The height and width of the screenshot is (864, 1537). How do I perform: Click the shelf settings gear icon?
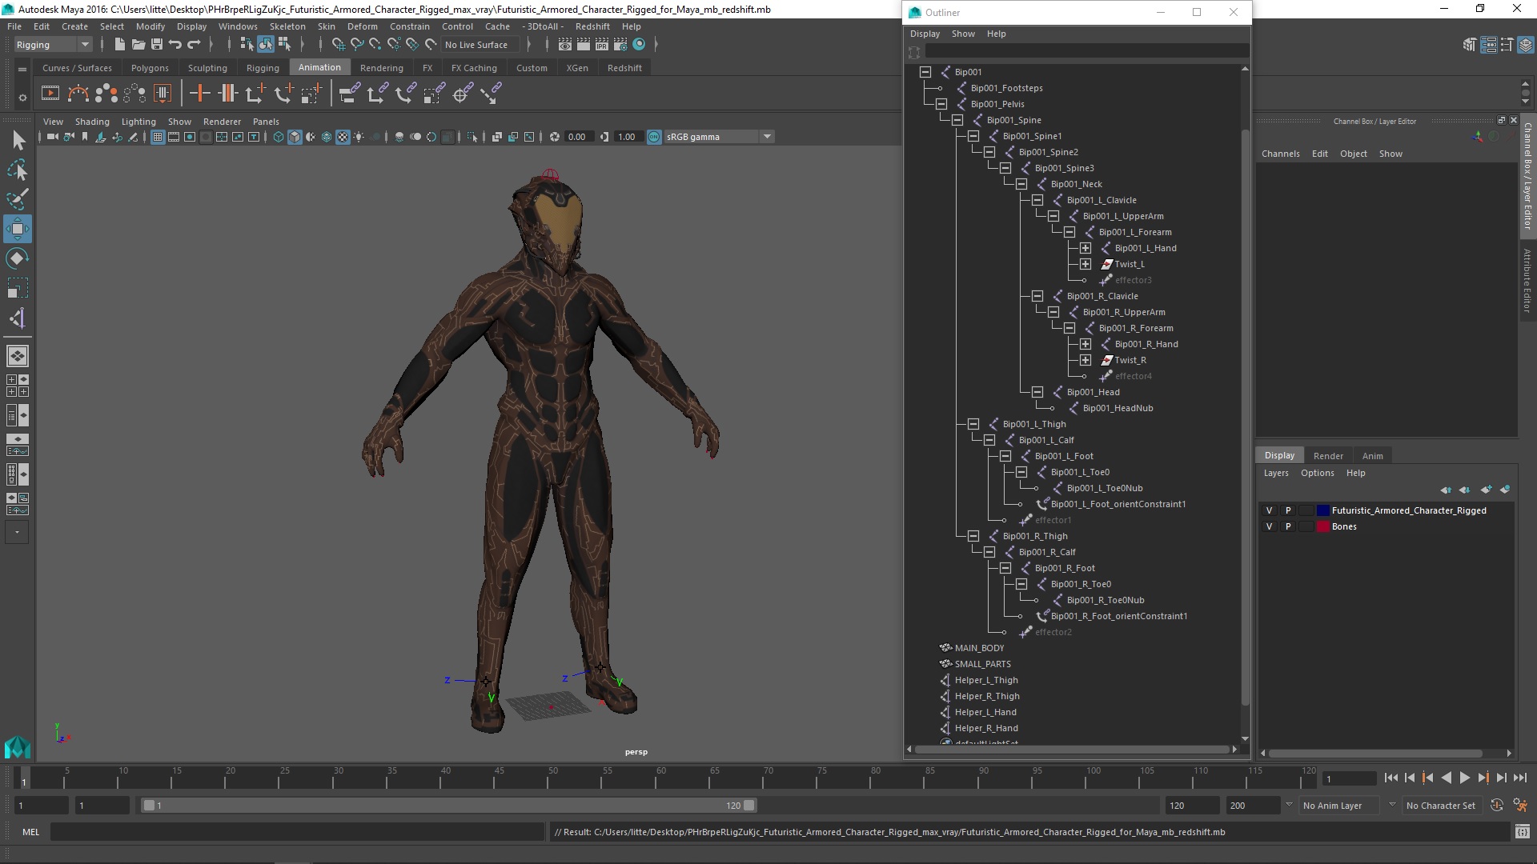(x=22, y=98)
